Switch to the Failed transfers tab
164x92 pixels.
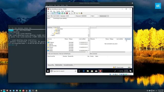(x=59, y=65)
